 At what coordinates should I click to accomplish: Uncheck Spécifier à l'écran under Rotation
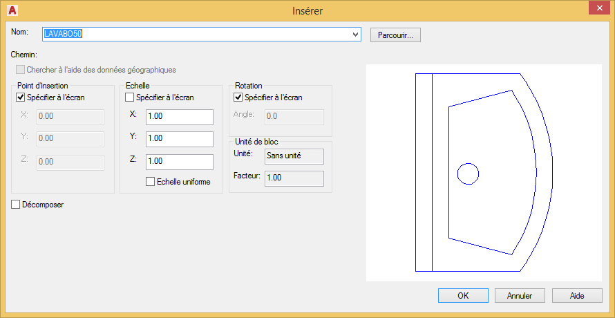[238, 97]
